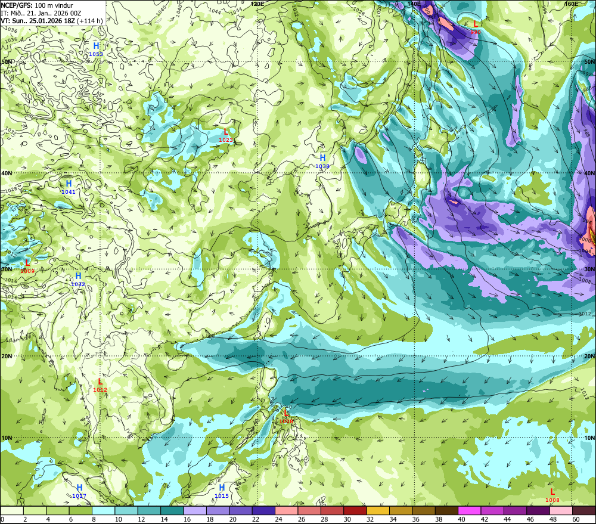596x524 pixels.
Task: Click the legend value label 44
Action: pos(507,519)
